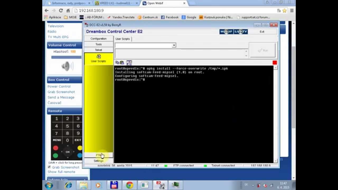Toggle the Grab Screenshot checkbox under remote
Viewport: 338px width, 190px height.
click(x=49, y=167)
